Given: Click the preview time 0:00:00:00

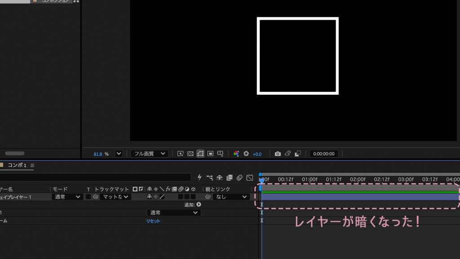Looking at the screenshot, I should tap(323, 154).
